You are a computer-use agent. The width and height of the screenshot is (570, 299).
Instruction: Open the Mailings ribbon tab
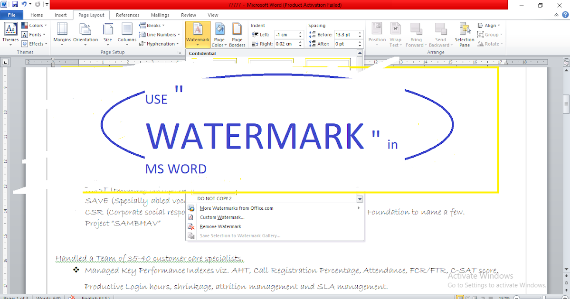point(160,15)
